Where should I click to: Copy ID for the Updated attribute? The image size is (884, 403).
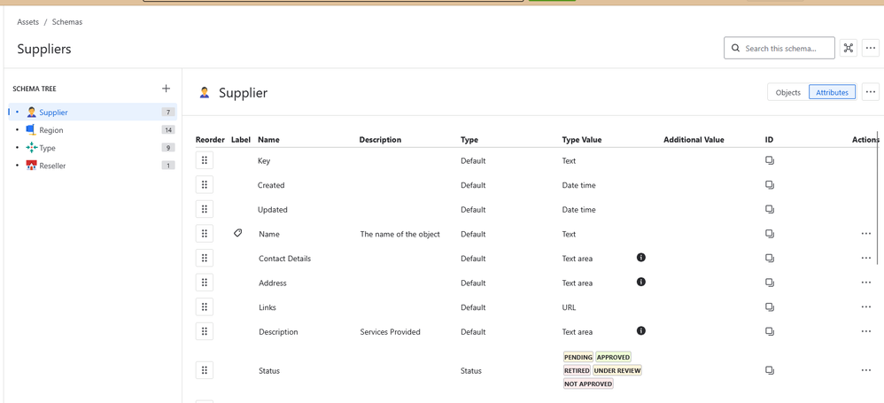[770, 209]
